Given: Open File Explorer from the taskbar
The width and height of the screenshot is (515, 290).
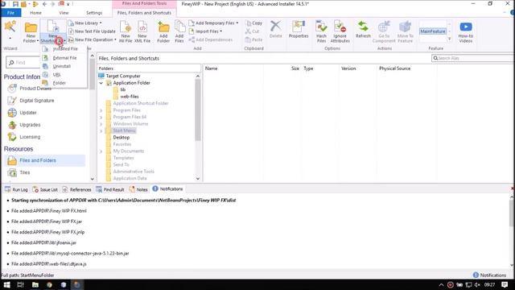Looking at the screenshot, I should [x=35, y=284].
